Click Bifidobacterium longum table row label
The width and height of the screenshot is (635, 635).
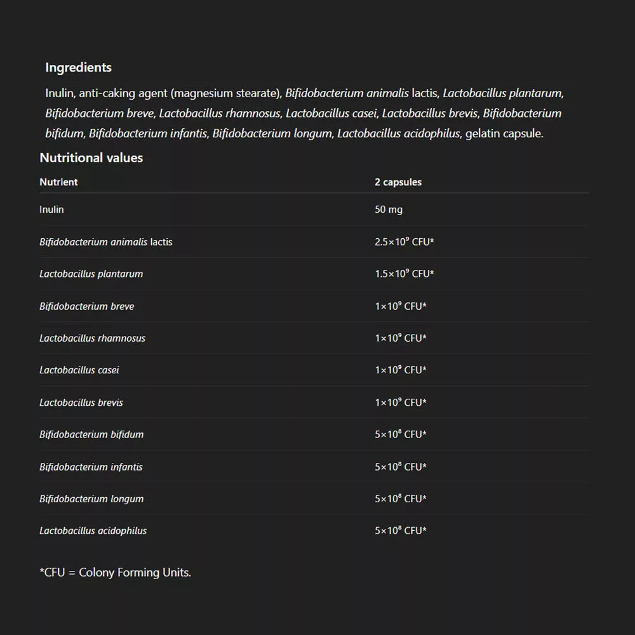pyautogui.click(x=91, y=498)
